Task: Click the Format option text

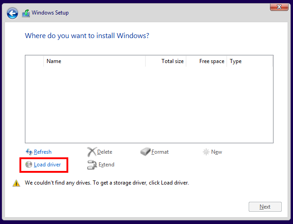Action: coord(160,152)
